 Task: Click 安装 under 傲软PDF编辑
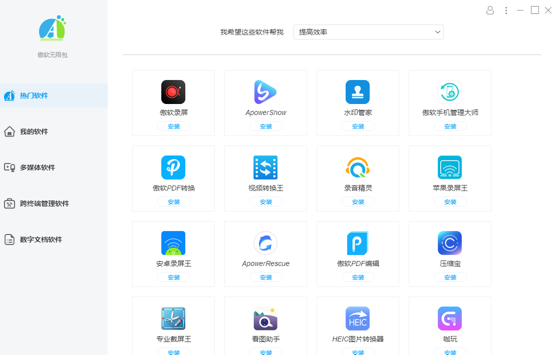(358, 277)
